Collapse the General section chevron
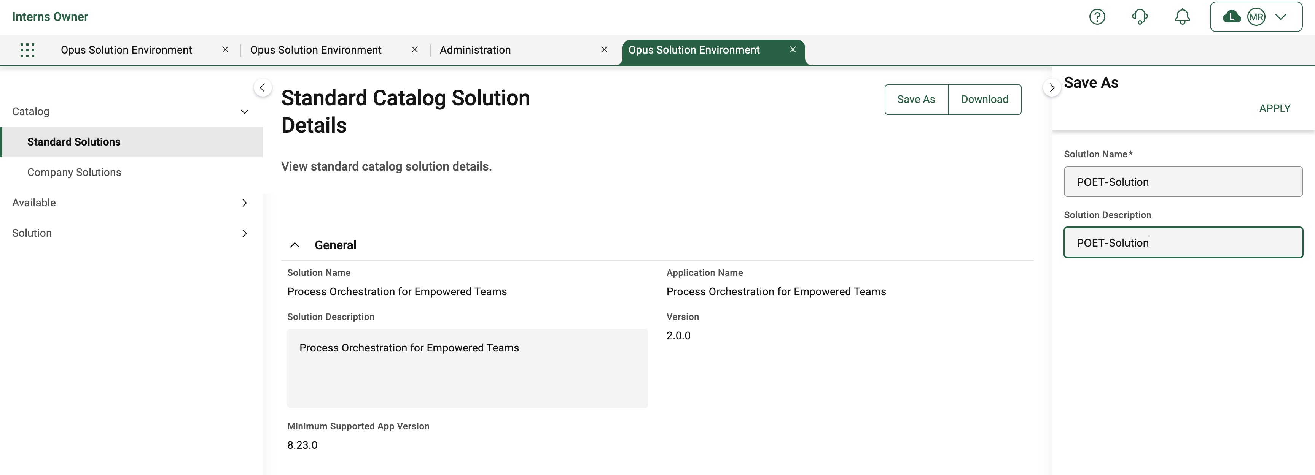The width and height of the screenshot is (1315, 475). 295,245
